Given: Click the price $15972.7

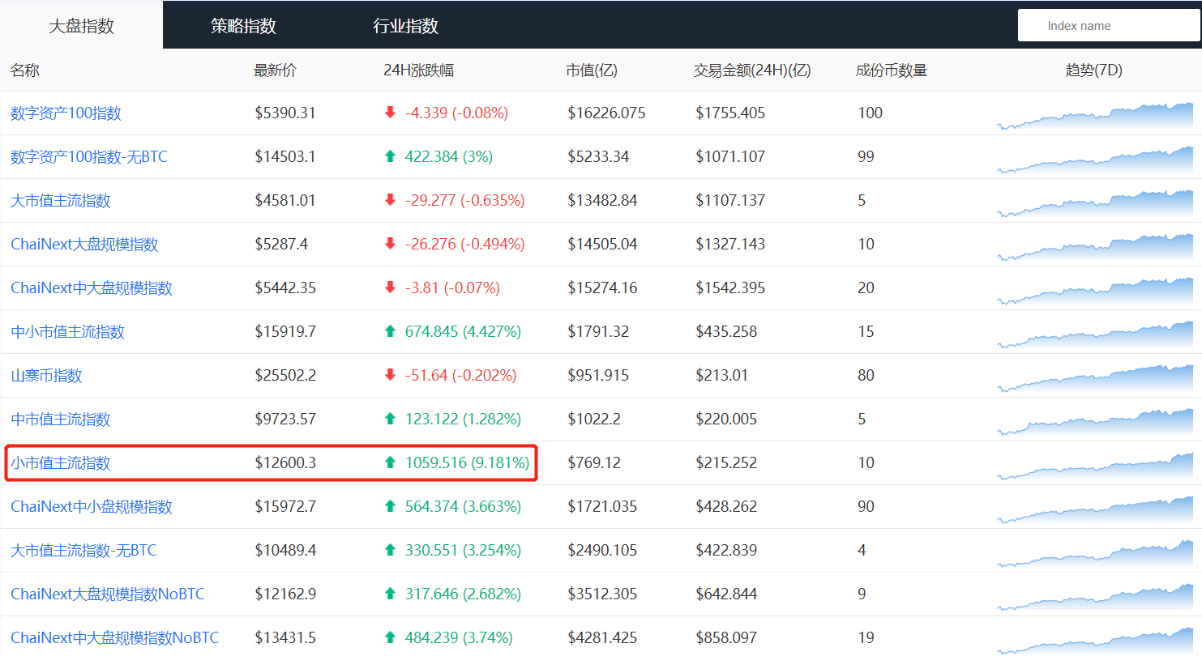Looking at the screenshot, I should click(x=285, y=507).
